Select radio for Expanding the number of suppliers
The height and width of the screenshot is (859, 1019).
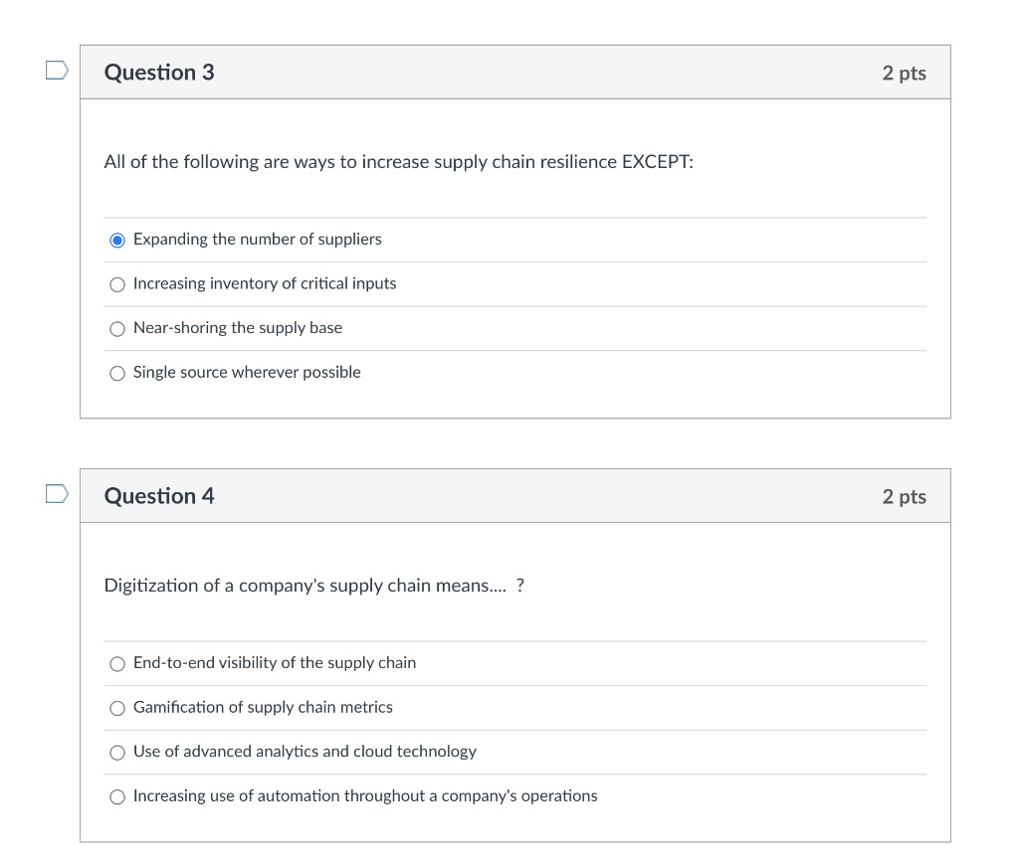pyautogui.click(x=116, y=240)
